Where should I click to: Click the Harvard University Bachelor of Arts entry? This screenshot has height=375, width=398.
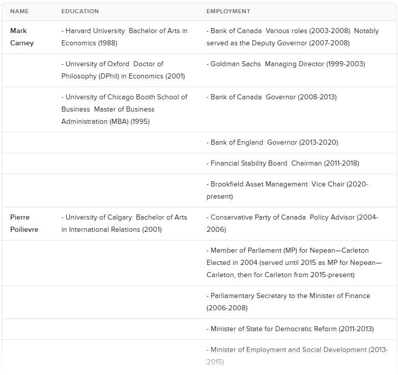pos(125,37)
